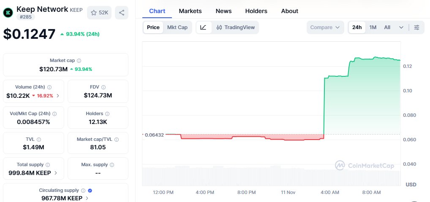Select the line chart icon

[203, 27]
